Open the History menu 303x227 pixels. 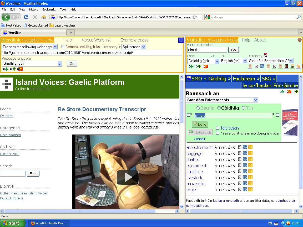pyautogui.click(x=34, y=9)
